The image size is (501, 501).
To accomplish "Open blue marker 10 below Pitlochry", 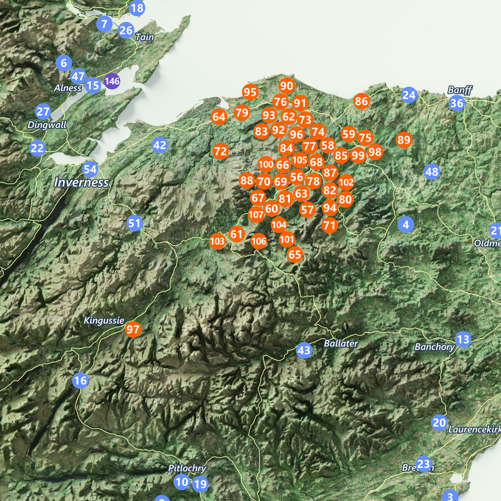I will point(182,482).
